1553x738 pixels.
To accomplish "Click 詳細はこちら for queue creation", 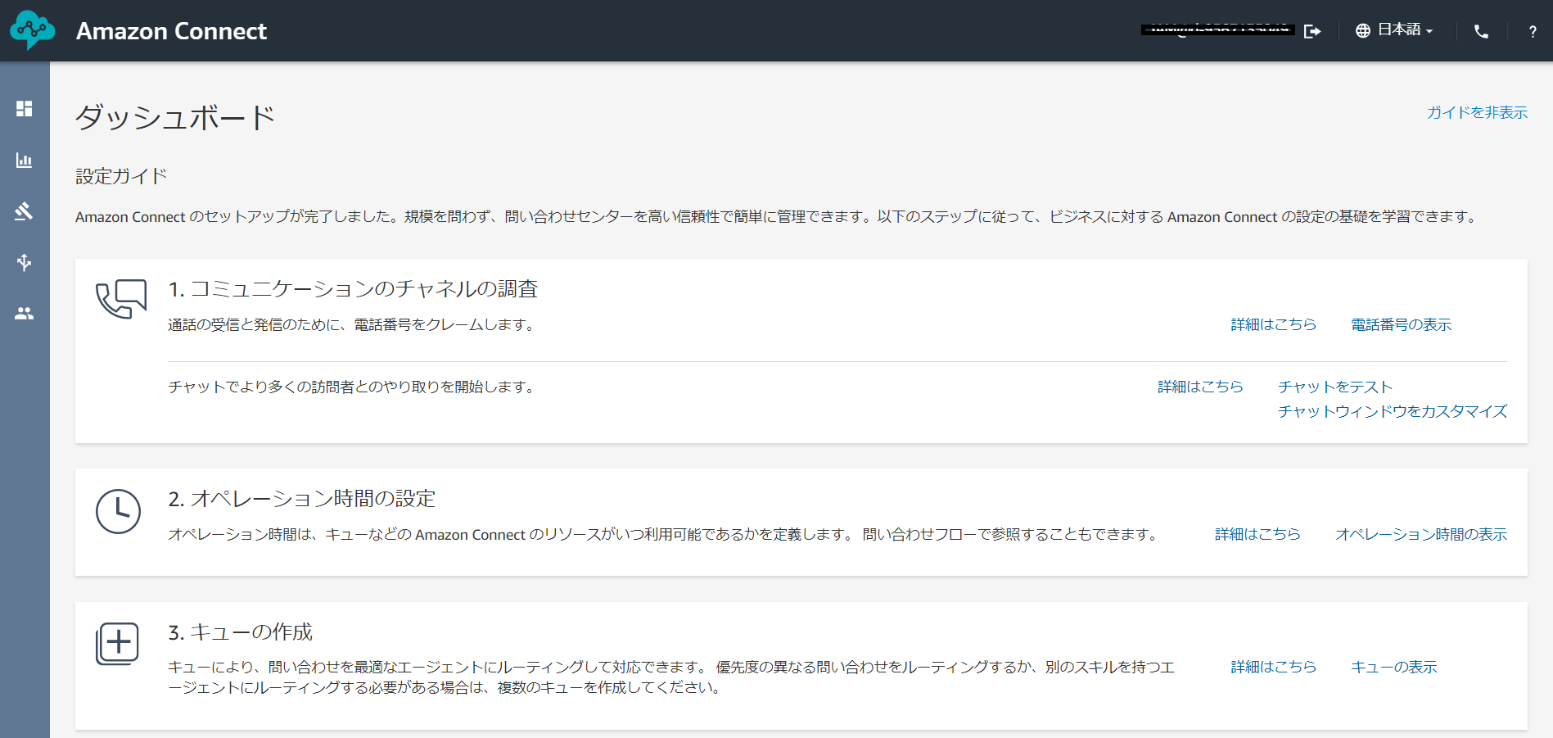I will (x=1274, y=667).
